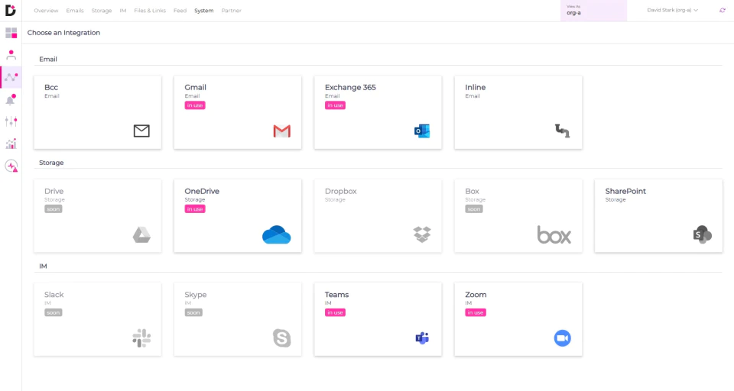Click the pipe icon on Inline card
The width and height of the screenshot is (734, 391).
point(562,131)
